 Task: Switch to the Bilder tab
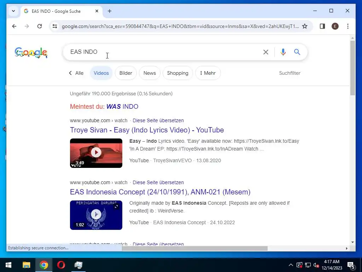point(125,73)
